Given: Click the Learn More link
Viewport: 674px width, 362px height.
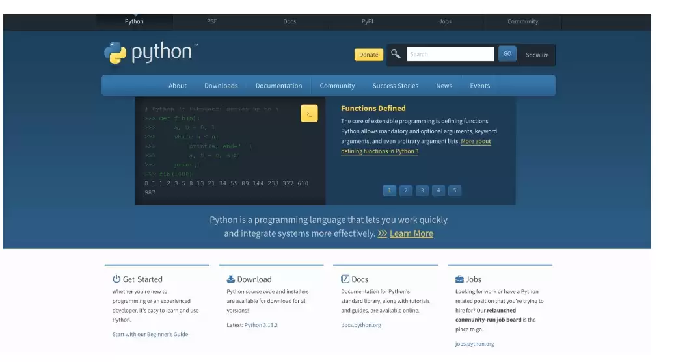Looking at the screenshot, I should 411,233.
